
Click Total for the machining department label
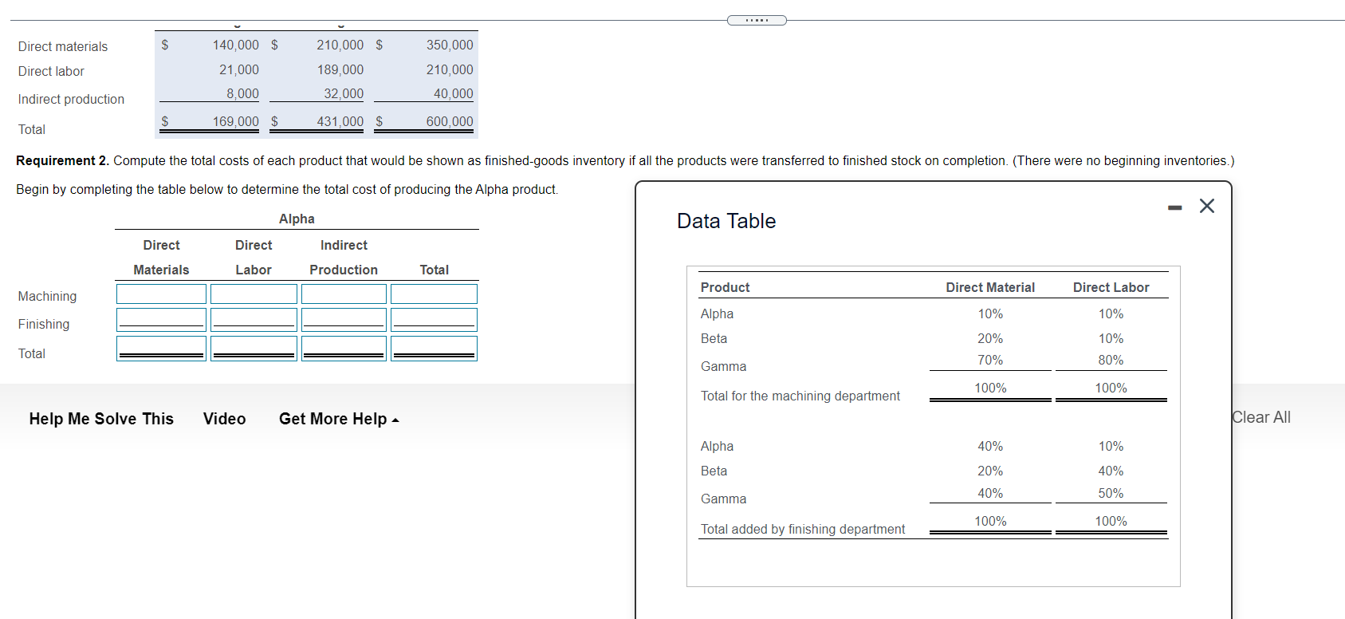pyautogui.click(x=800, y=396)
